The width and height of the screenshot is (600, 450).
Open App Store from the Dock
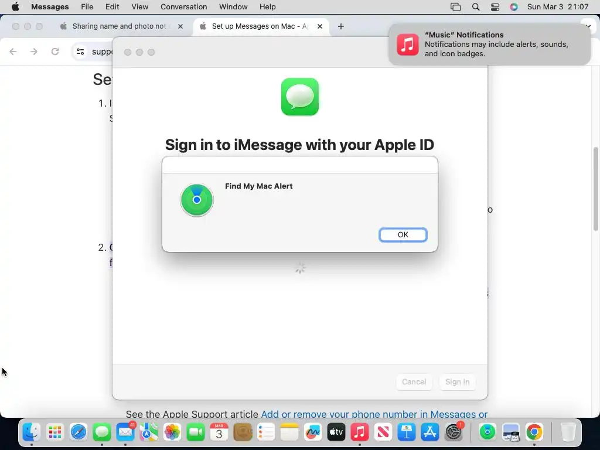(430, 432)
